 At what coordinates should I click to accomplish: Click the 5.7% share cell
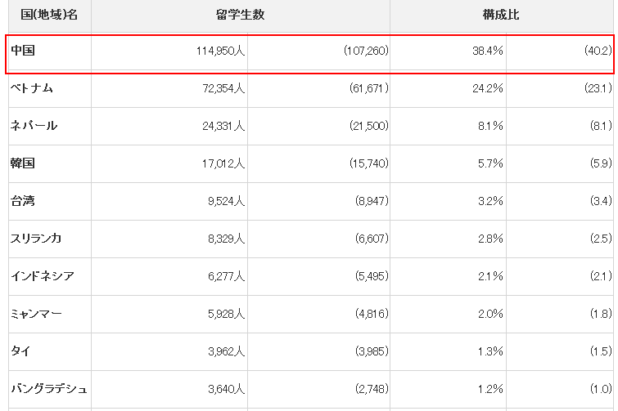coord(448,163)
